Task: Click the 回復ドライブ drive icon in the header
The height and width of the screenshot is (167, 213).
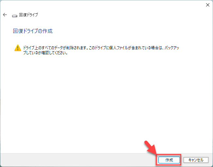Action: click(x=15, y=16)
